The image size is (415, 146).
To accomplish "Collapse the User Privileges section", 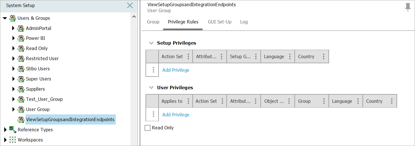I will [x=151, y=88].
